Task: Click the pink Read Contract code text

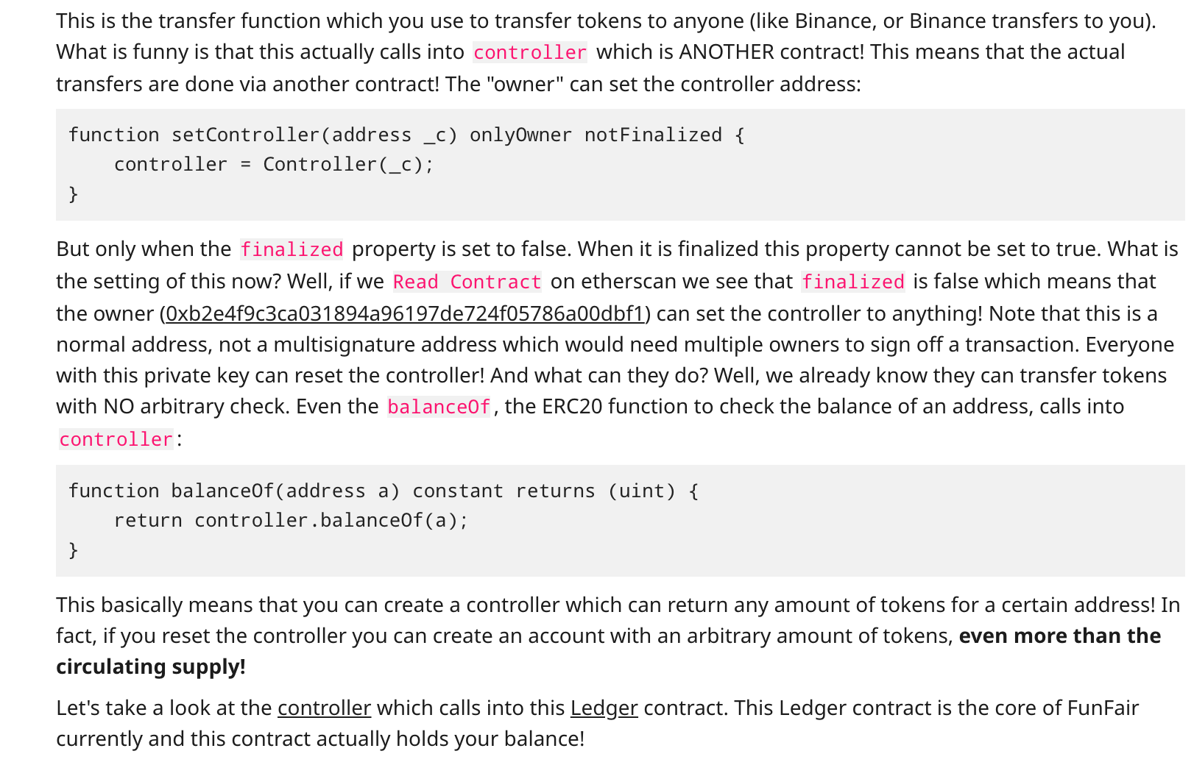Action: click(x=467, y=282)
